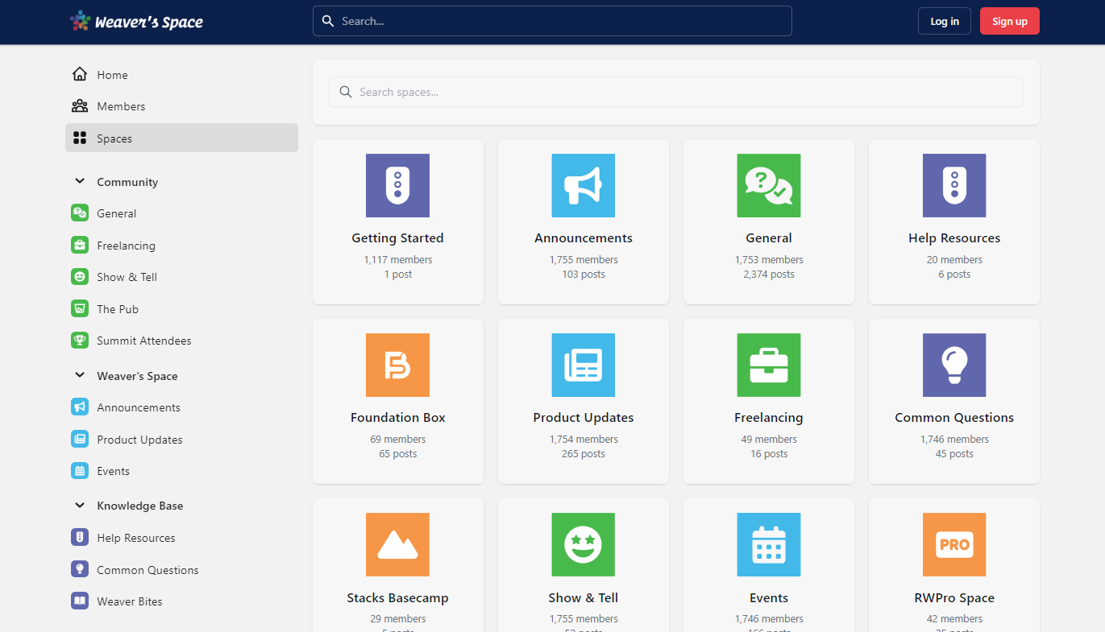Collapse the Weaver's Space section

coord(79,375)
